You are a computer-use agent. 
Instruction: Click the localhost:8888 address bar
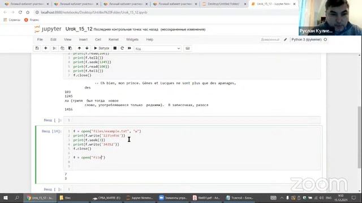click(x=94, y=12)
